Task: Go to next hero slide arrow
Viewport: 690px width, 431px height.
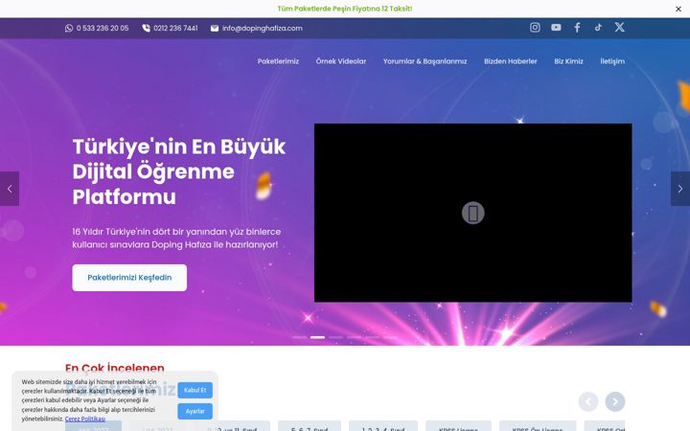Action: pos(680,189)
